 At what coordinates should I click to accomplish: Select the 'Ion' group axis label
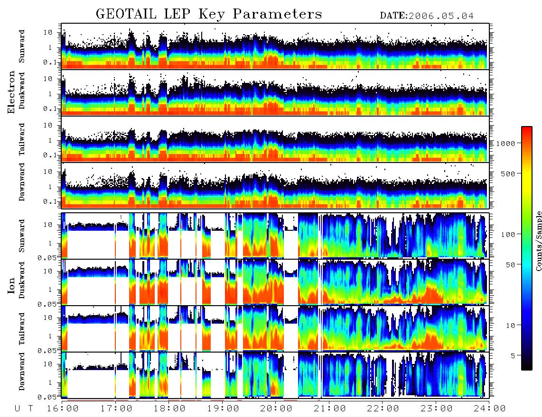click(11, 286)
